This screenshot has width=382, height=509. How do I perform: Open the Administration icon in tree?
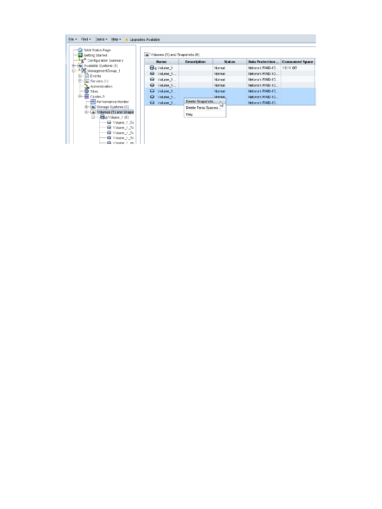[86, 86]
